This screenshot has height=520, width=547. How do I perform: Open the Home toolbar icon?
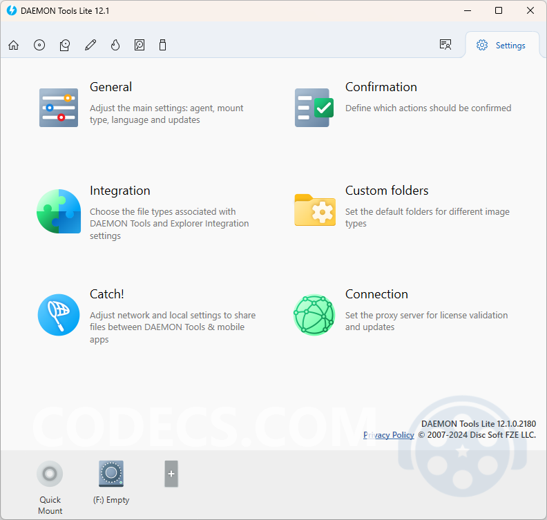click(x=14, y=45)
